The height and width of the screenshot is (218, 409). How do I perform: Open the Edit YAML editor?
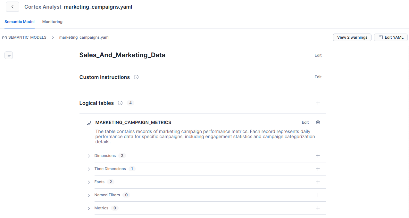point(391,37)
